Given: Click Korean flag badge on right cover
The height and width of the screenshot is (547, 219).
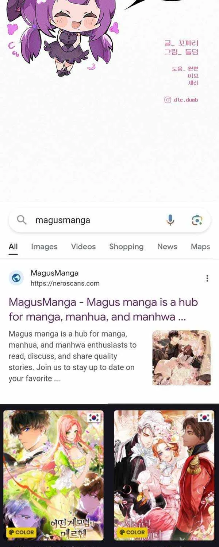Looking at the screenshot, I should coord(205,418).
